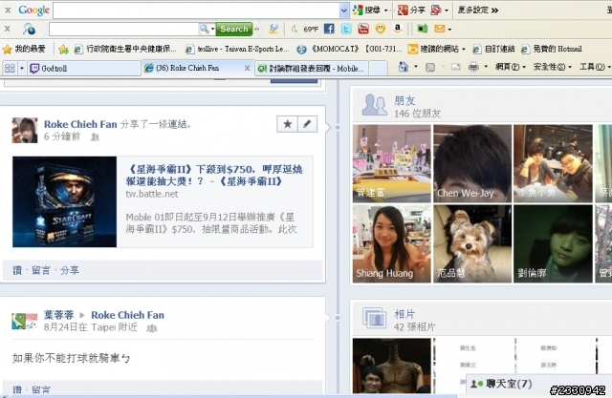Close the Google toolbar with its X
Screen dimensions: 612x398
point(8,10)
